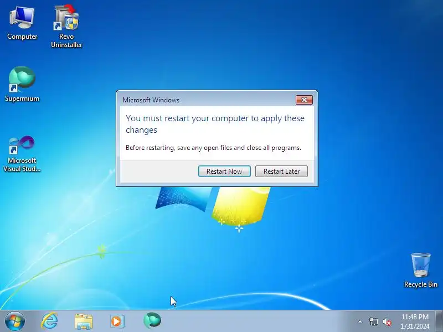Viewport: 443px width, 332px height.
Task: Open the taskbar clock showing 11:48 PM
Action: pos(415,321)
